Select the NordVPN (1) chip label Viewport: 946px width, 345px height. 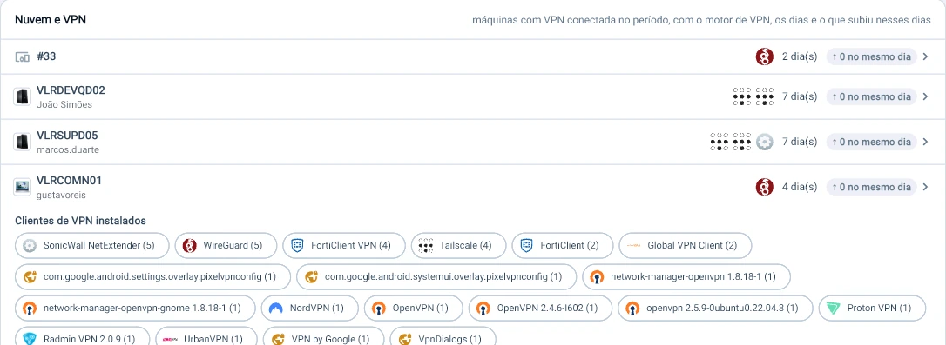(x=317, y=309)
